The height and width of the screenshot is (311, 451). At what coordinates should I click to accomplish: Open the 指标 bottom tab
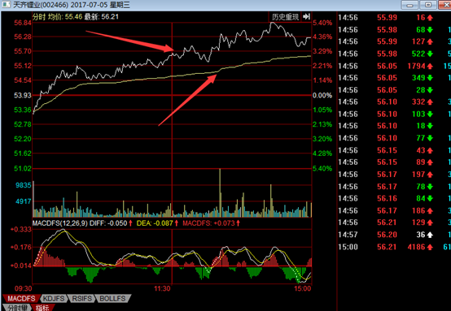42,308
